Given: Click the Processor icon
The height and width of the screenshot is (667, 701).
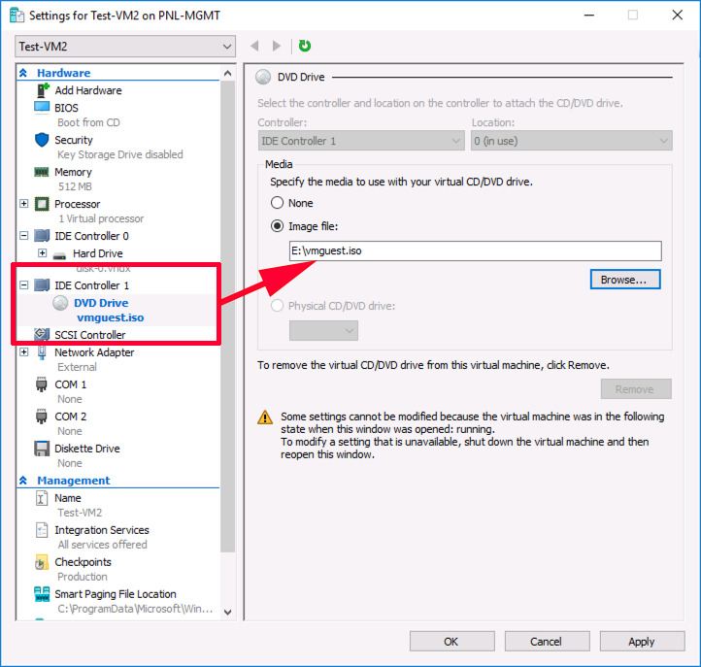Looking at the screenshot, I should (42, 204).
